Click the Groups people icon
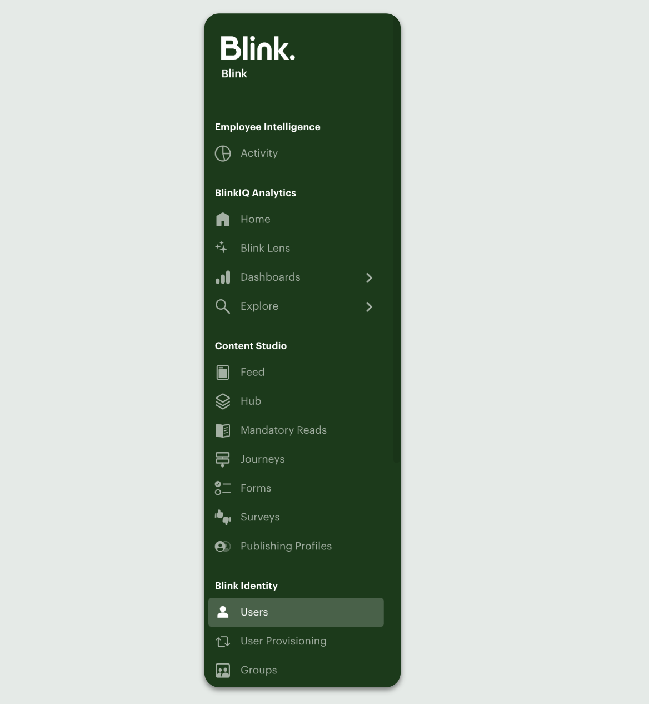This screenshot has height=704, width=649. pyautogui.click(x=223, y=671)
